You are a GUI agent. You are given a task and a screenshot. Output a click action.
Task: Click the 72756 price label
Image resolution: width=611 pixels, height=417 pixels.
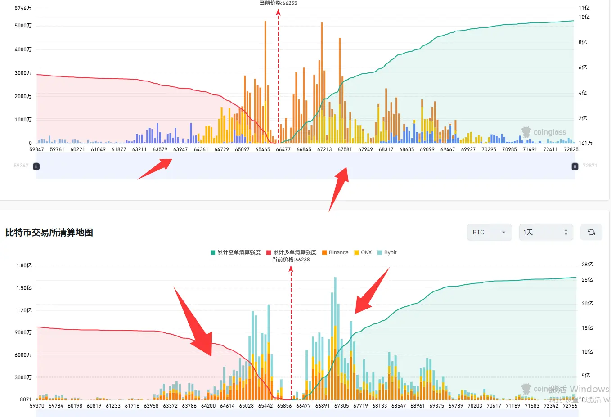(570, 406)
